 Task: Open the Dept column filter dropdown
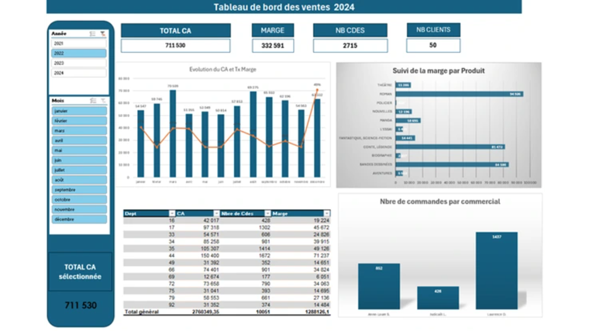pyautogui.click(x=172, y=213)
